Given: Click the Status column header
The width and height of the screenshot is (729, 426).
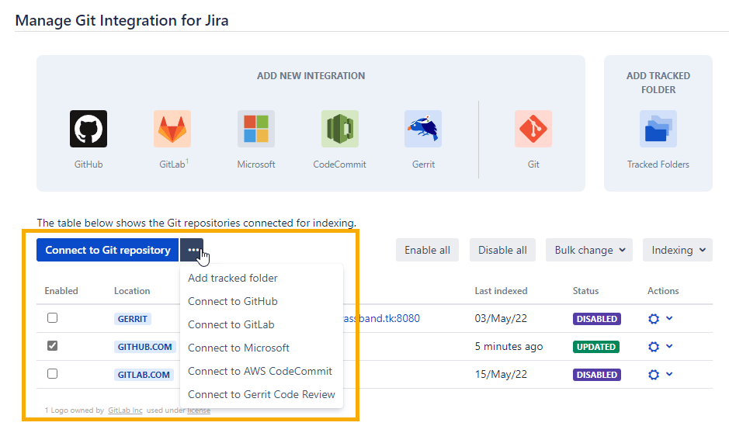Looking at the screenshot, I should 585,291.
